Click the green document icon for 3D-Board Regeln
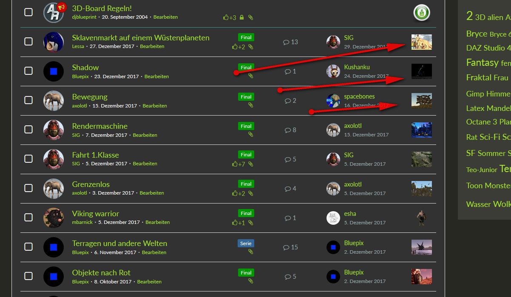This screenshot has width=511, height=297. tap(422, 13)
